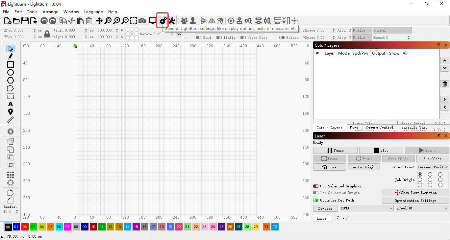Viewport: 450px width, 240px height.
Task: Open device settings wrench icon
Action: coord(172,21)
